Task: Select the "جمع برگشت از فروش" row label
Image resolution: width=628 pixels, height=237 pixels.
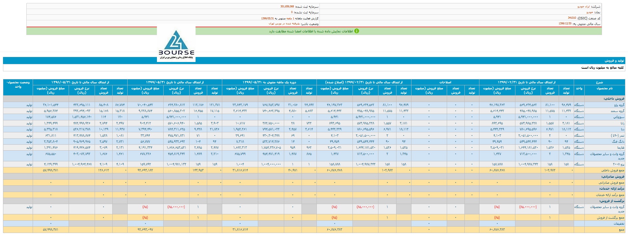Action: (x=611, y=218)
